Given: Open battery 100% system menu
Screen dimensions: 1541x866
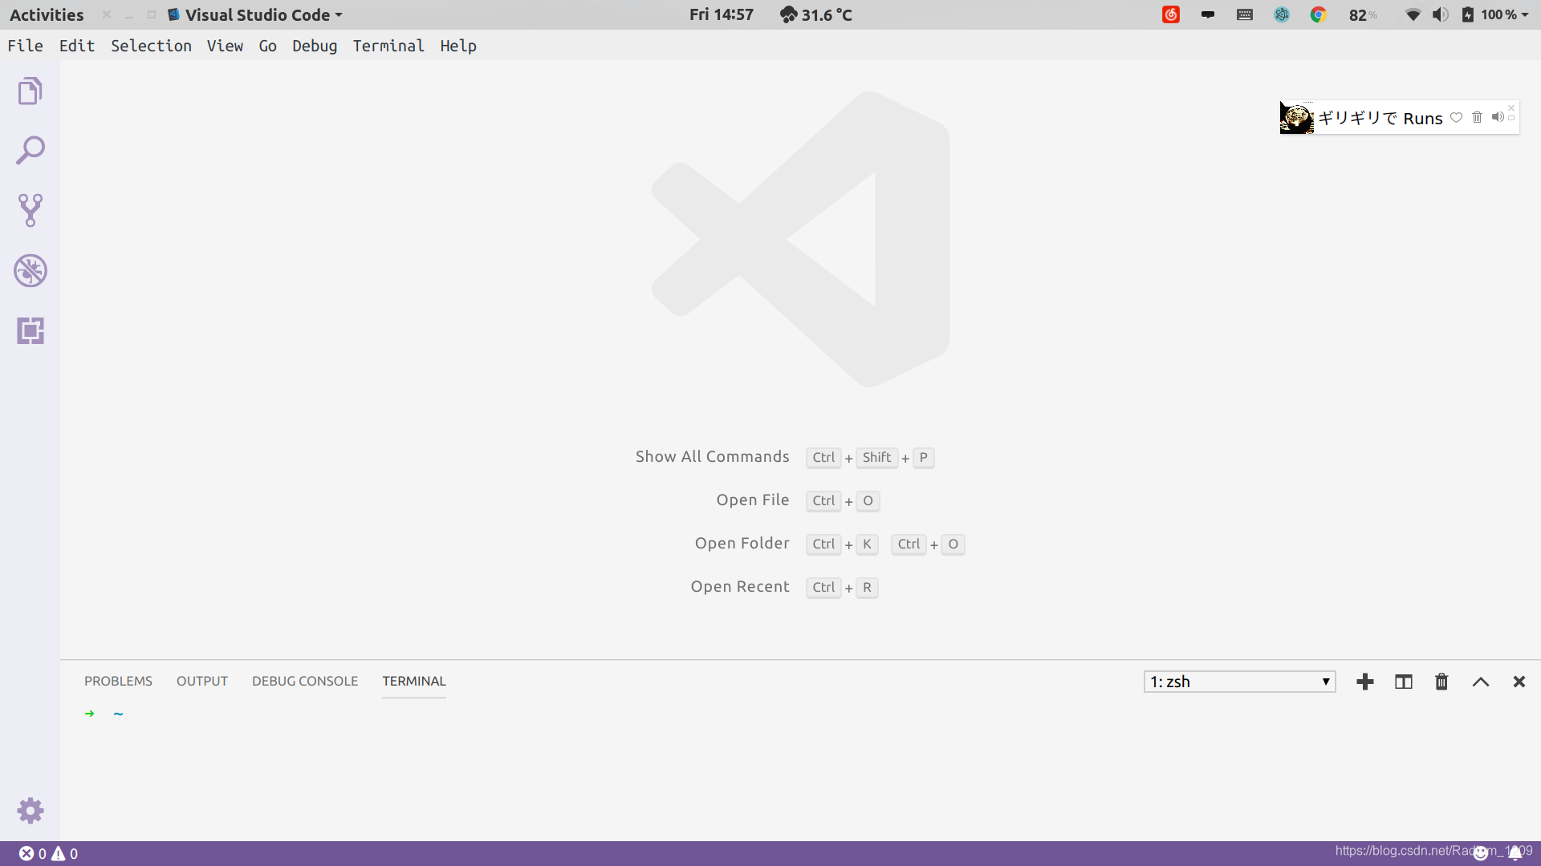Looking at the screenshot, I should (x=1494, y=14).
